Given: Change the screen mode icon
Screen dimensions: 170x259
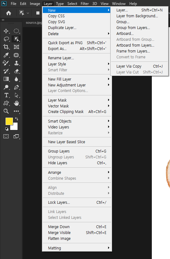Looking at the screenshot, I should pos(16,136).
